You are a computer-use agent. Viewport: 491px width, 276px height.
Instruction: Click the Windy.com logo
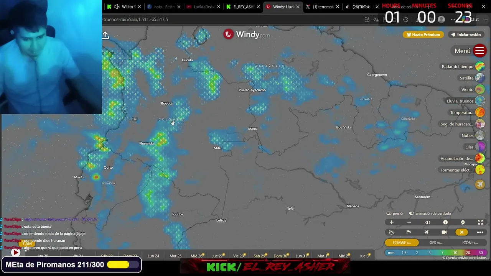pyautogui.click(x=247, y=34)
